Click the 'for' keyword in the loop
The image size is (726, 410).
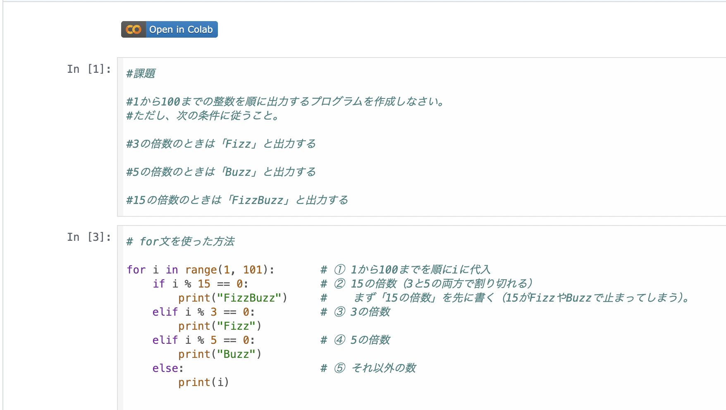click(x=136, y=270)
